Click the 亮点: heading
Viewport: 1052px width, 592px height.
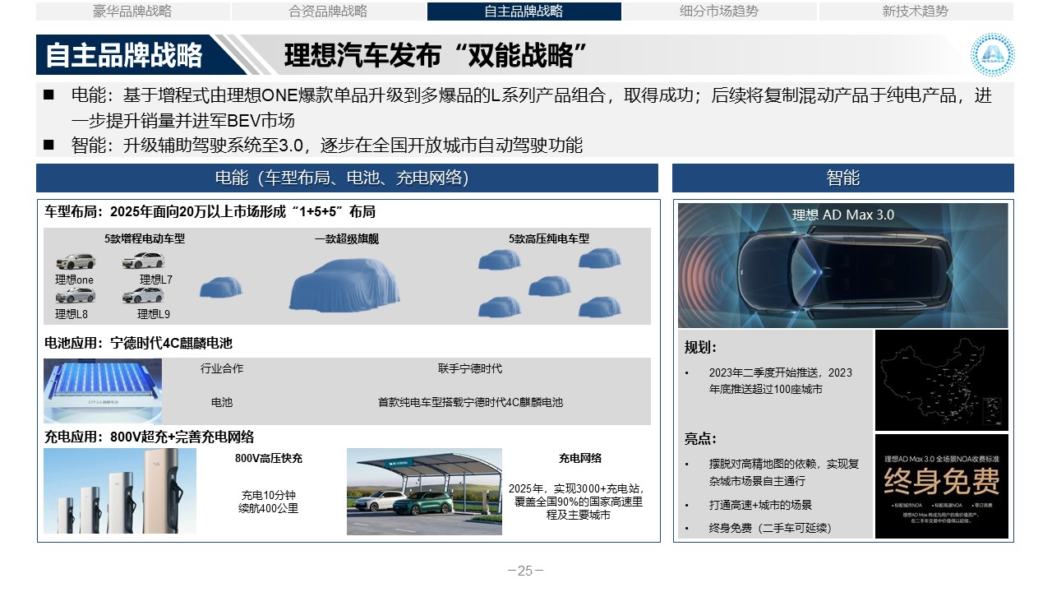[x=700, y=438]
